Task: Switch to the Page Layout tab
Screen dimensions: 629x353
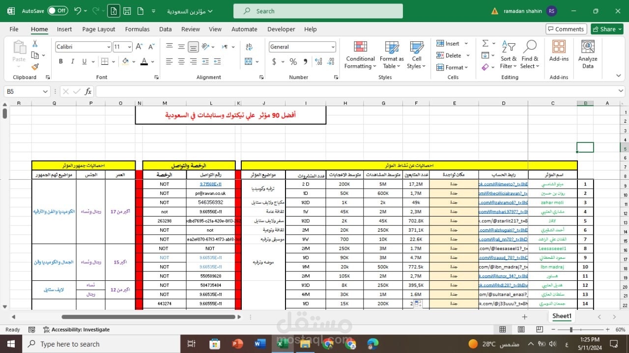Action: (x=99, y=29)
